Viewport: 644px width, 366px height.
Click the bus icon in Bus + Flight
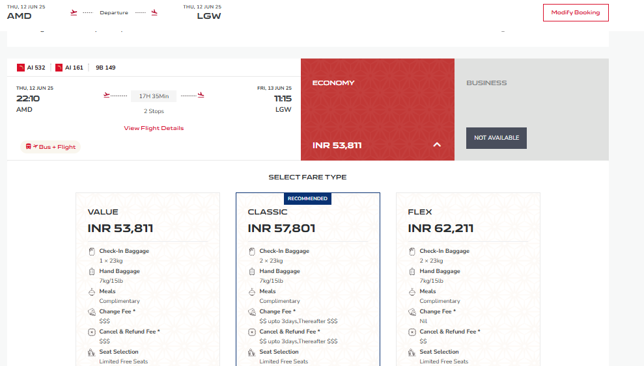click(29, 146)
